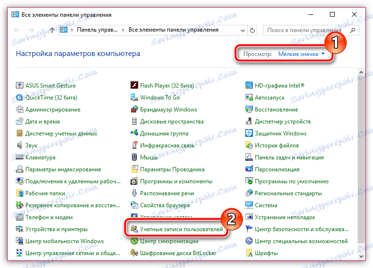Click the Брандмауэр Windows icon

coord(134,110)
